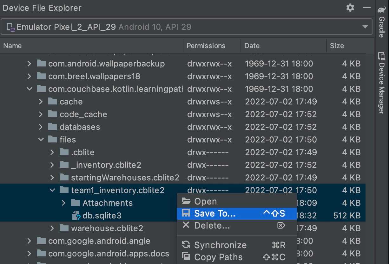Image resolution: width=389 pixels, height=264 pixels.
Task: Hide the Device File Explorer panel
Action: point(367,8)
